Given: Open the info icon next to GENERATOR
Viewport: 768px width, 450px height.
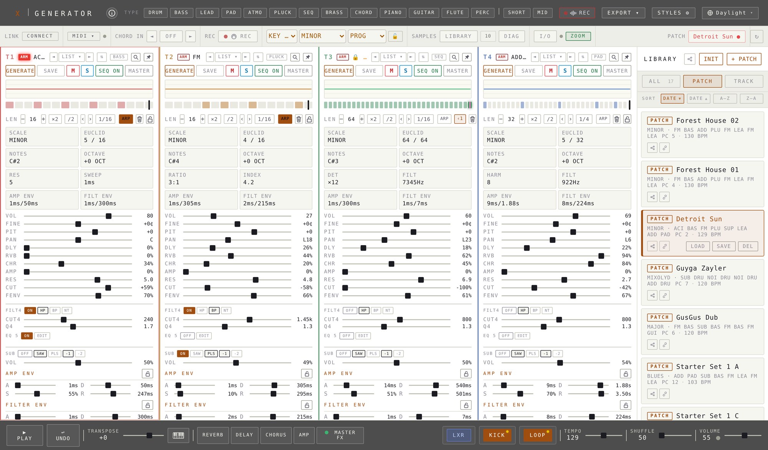Looking at the screenshot, I should pyautogui.click(x=112, y=13).
